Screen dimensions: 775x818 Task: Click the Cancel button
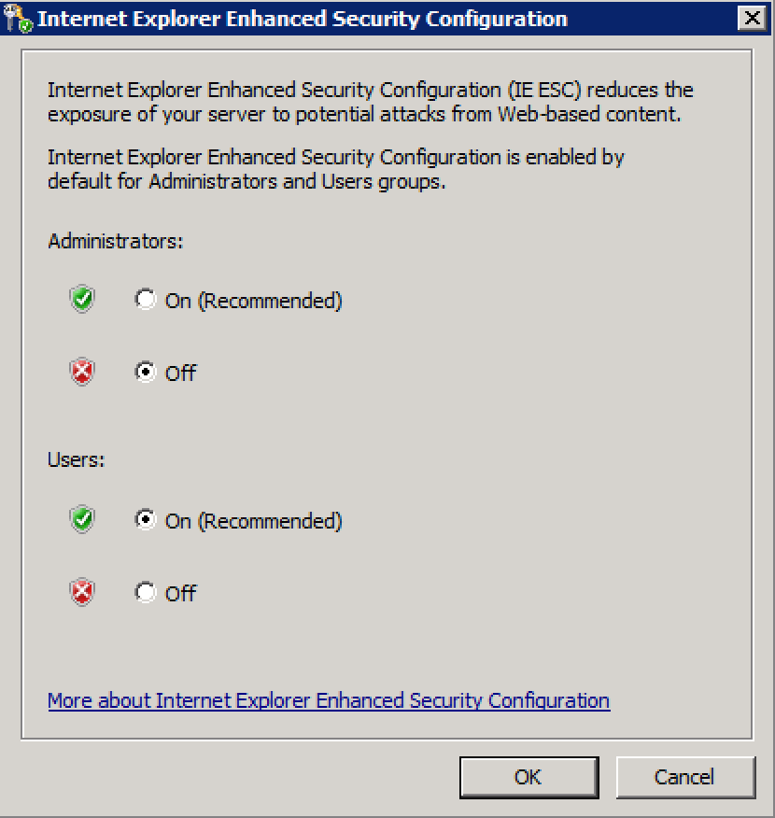tap(685, 777)
